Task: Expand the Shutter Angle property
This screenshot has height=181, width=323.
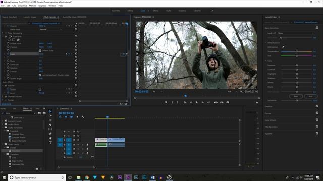Action: [x=5, y=78]
